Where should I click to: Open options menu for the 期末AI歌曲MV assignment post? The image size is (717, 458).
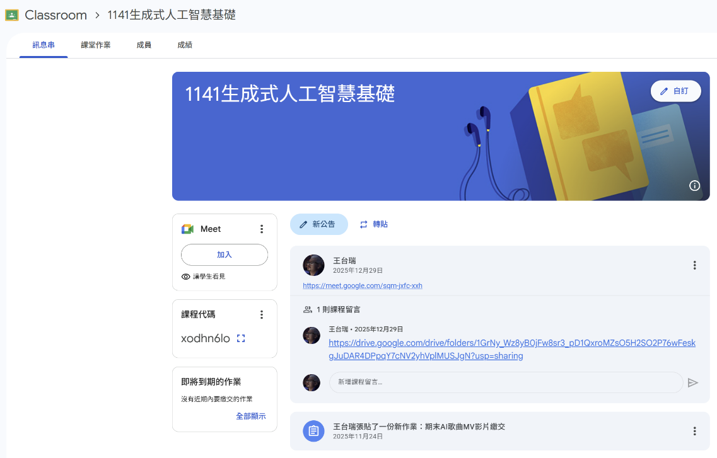pyautogui.click(x=694, y=431)
